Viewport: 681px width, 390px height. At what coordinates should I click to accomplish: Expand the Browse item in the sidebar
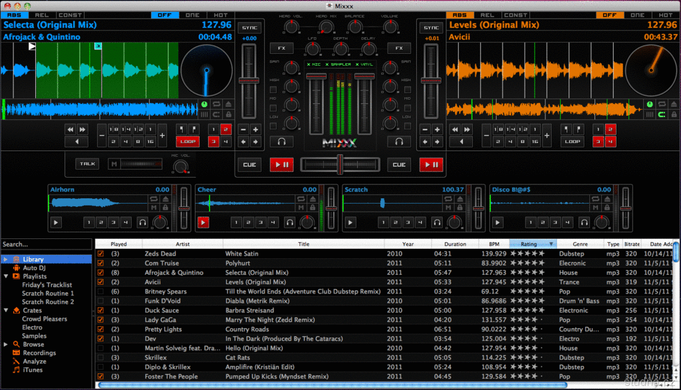click(6, 345)
